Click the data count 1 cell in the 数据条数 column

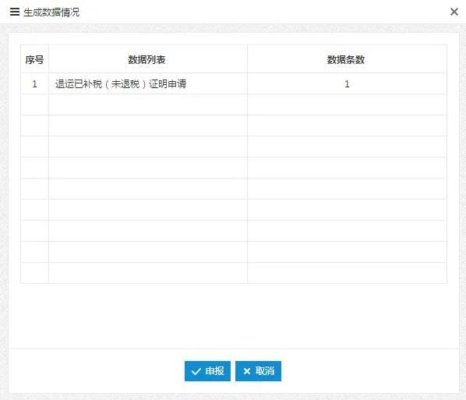(x=347, y=84)
